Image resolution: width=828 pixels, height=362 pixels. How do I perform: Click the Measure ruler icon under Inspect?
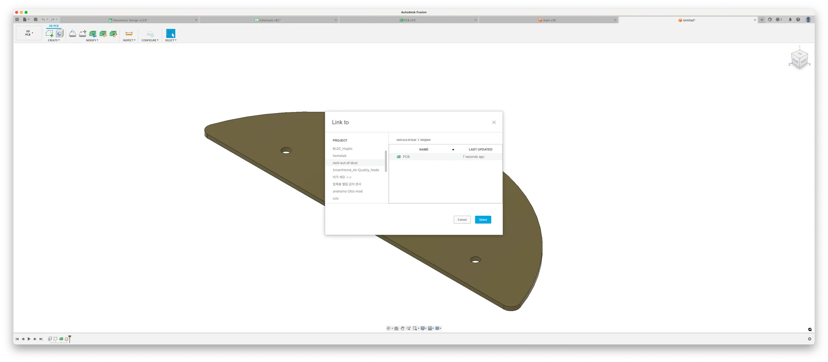(x=129, y=34)
